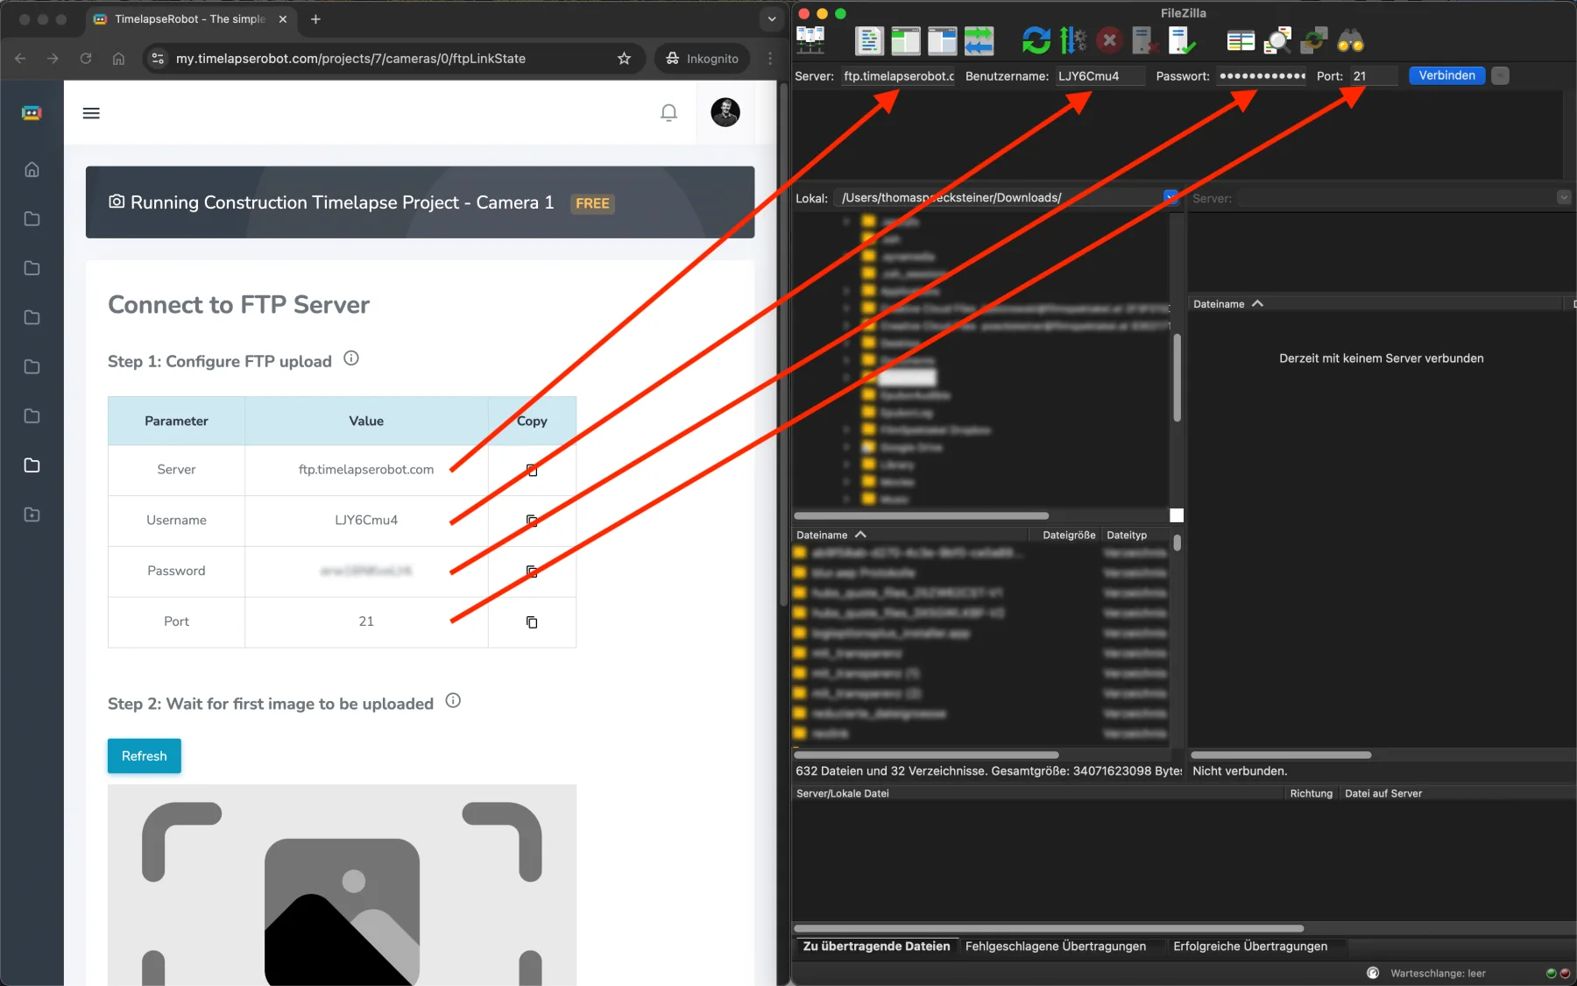Search remote files binoculars icon

[1350, 40]
